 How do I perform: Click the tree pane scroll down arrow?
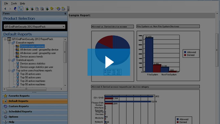point(65,85)
